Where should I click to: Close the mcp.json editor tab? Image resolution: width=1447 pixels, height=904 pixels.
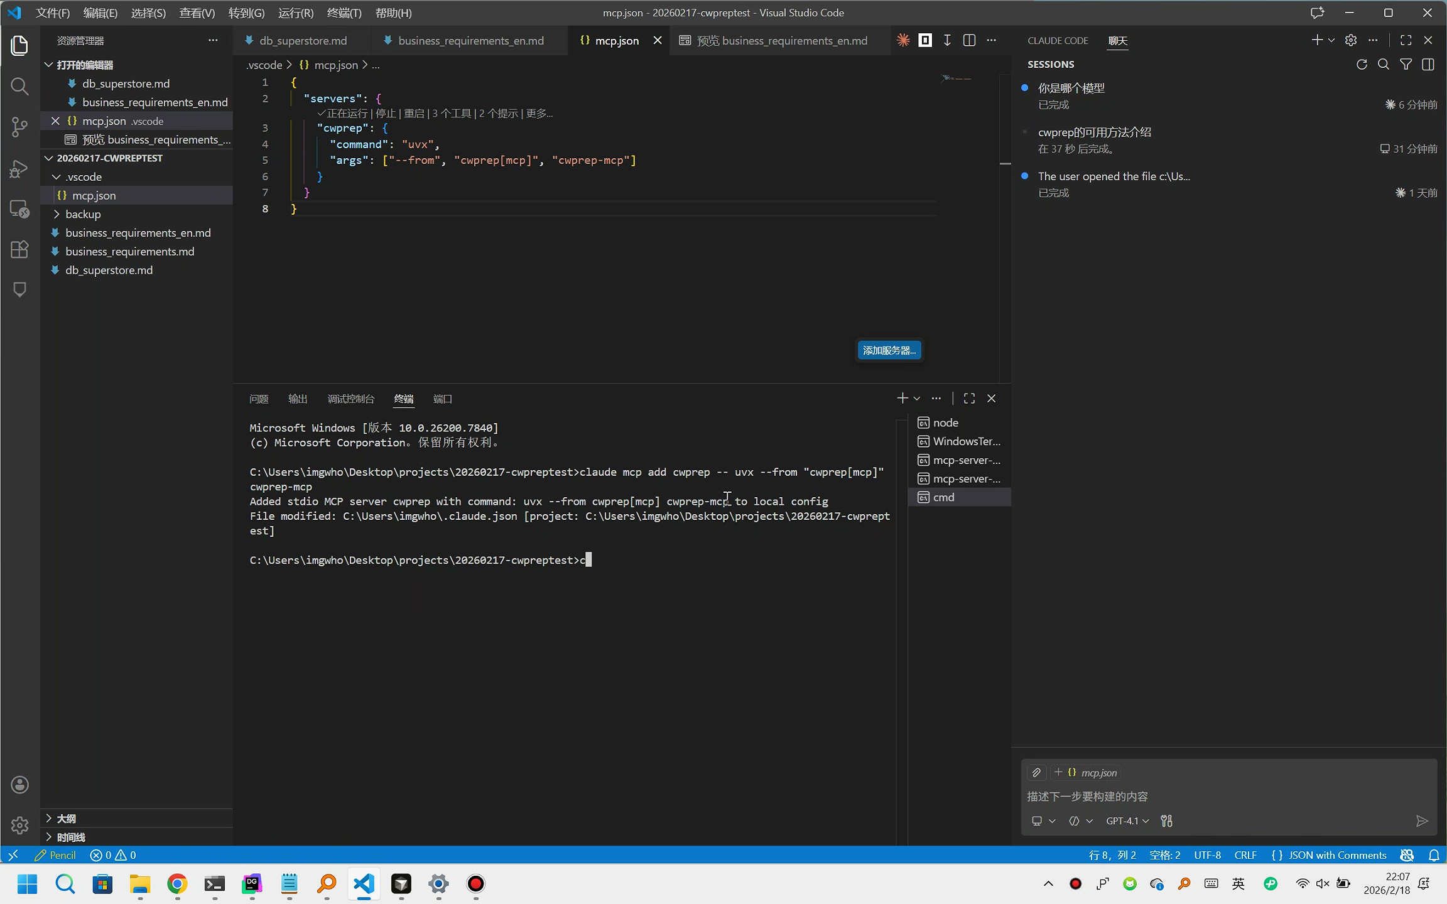658,40
